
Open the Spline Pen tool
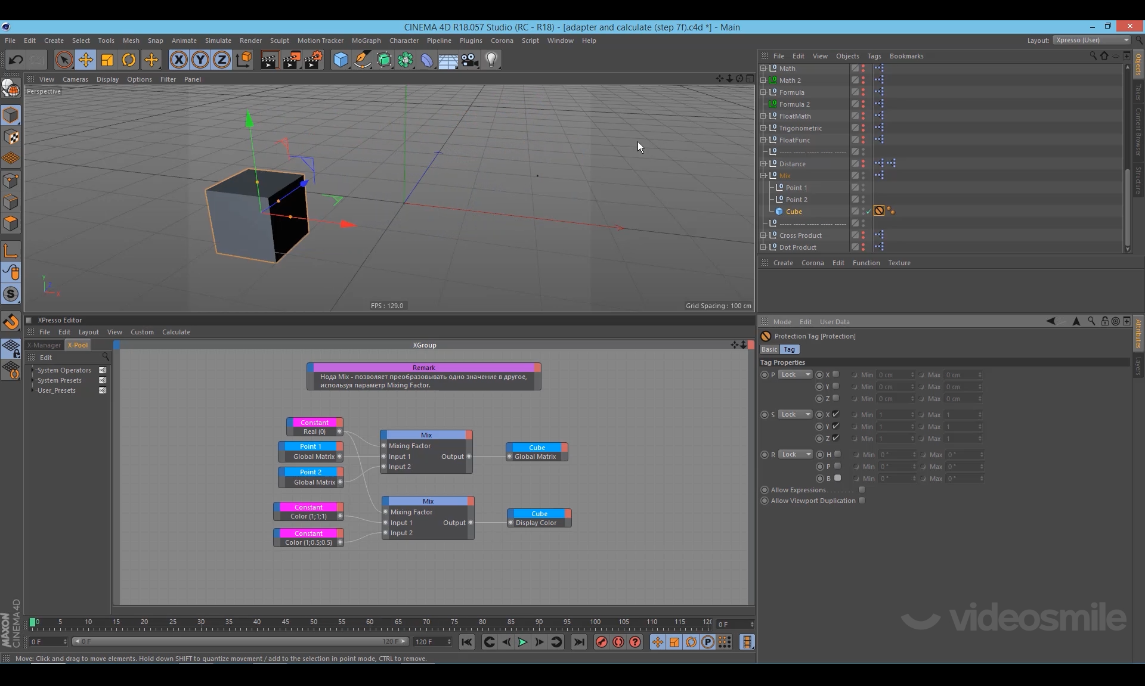[x=362, y=60]
